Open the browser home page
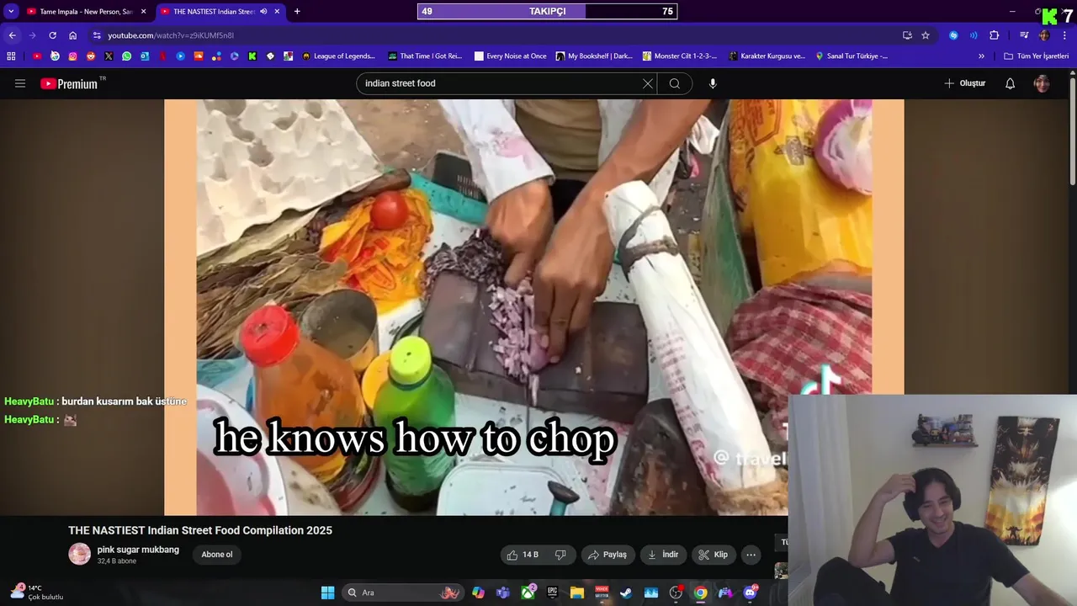 (x=73, y=35)
